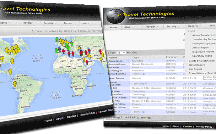The width and height of the screenshot is (216, 134).
Task: Click Contact link in map window footer
Action: point(72,117)
